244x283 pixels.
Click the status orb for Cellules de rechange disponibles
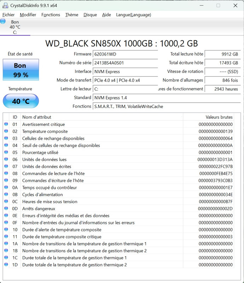pos(6,138)
